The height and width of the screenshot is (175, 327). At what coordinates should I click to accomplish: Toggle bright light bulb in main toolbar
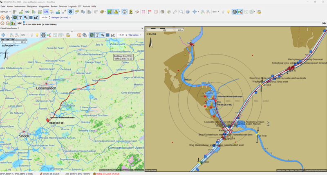point(228,12)
